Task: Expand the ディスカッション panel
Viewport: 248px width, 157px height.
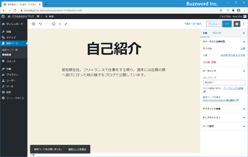Action: (x=224, y=117)
